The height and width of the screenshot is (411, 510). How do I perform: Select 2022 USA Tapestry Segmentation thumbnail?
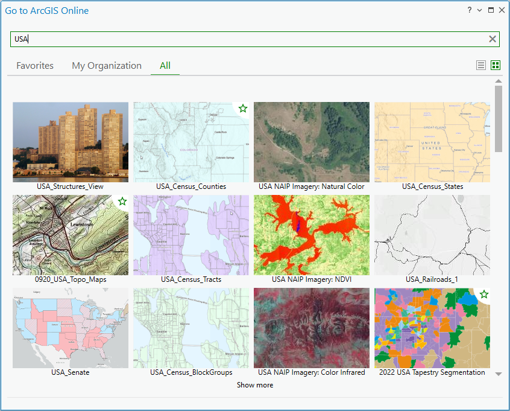432,328
